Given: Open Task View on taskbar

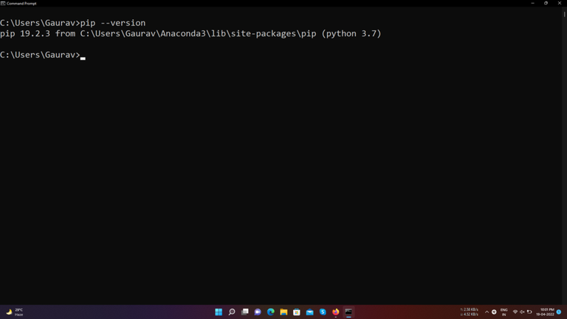Looking at the screenshot, I should pos(245,312).
